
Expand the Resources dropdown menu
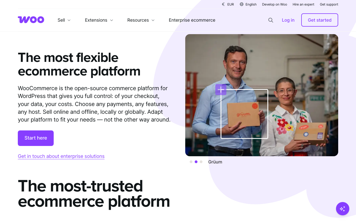141,20
